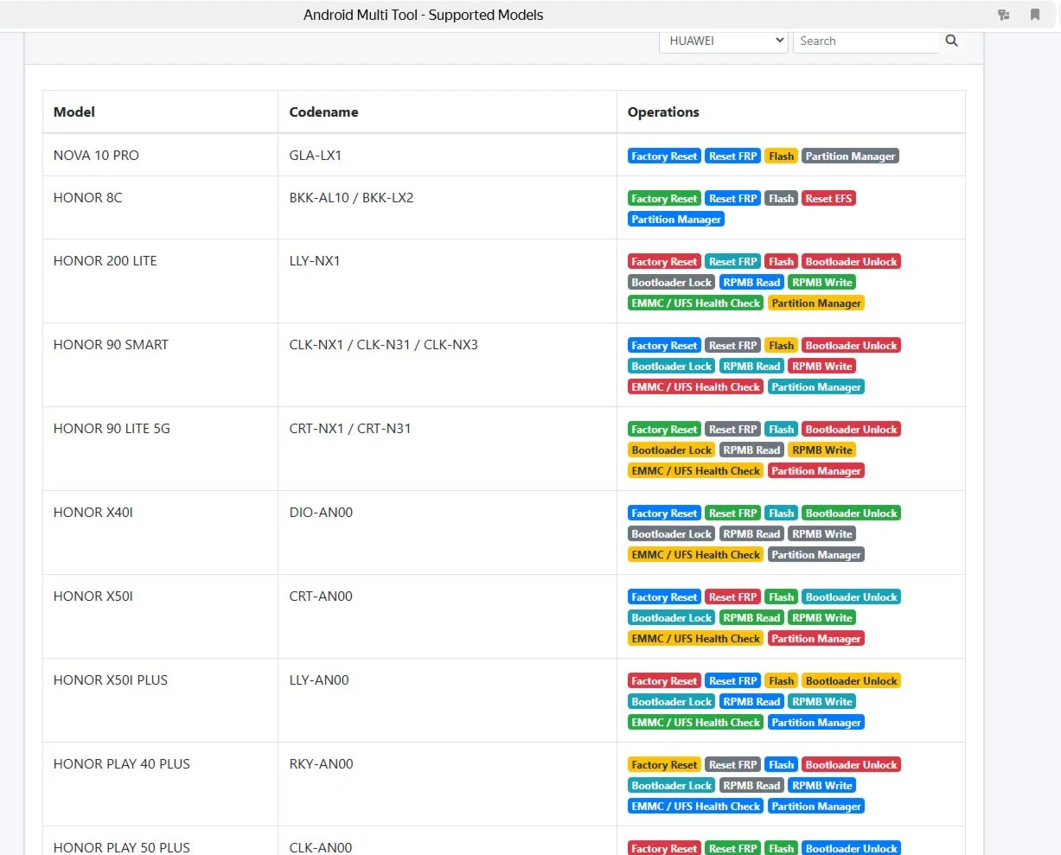Open the key icon in the address bar
Viewport: 1061px width, 855px height.
pyautogui.click(x=1004, y=15)
